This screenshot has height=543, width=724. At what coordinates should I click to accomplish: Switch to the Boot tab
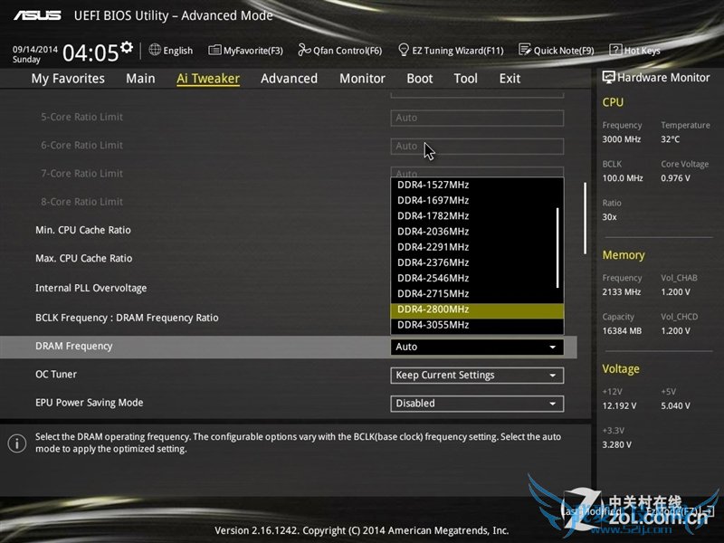[x=419, y=79]
